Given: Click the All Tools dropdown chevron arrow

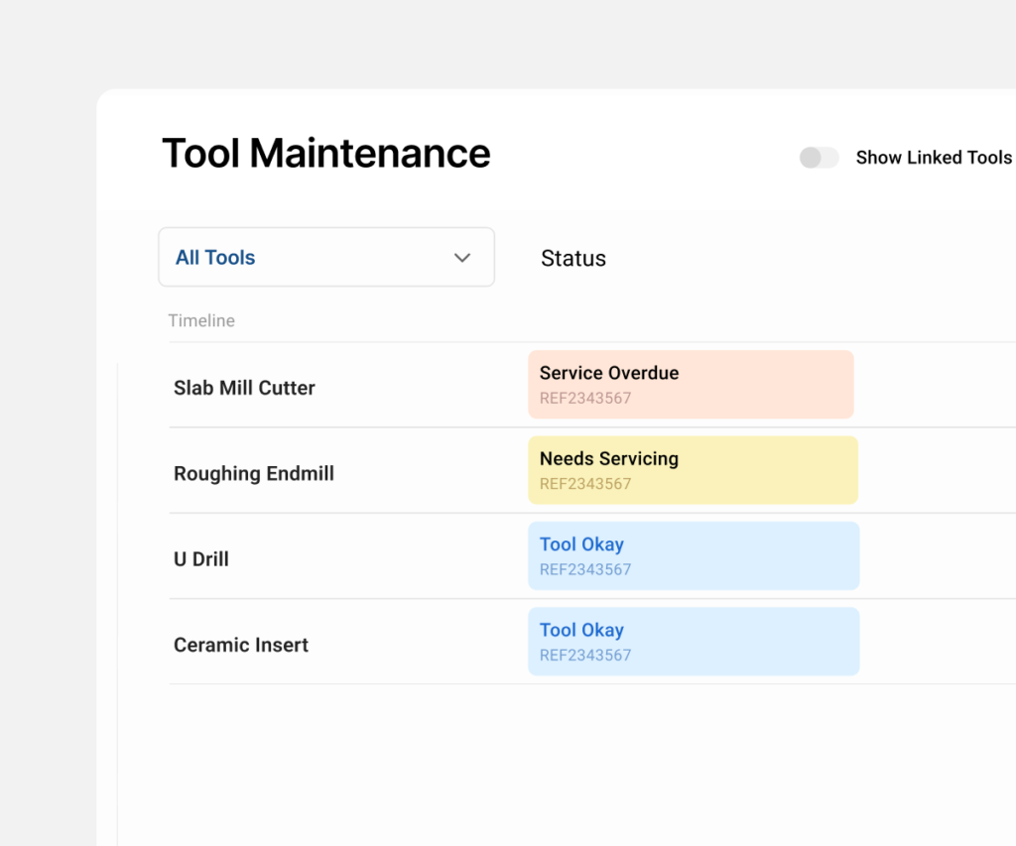Looking at the screenshot, I should click(x=462, y=258).
